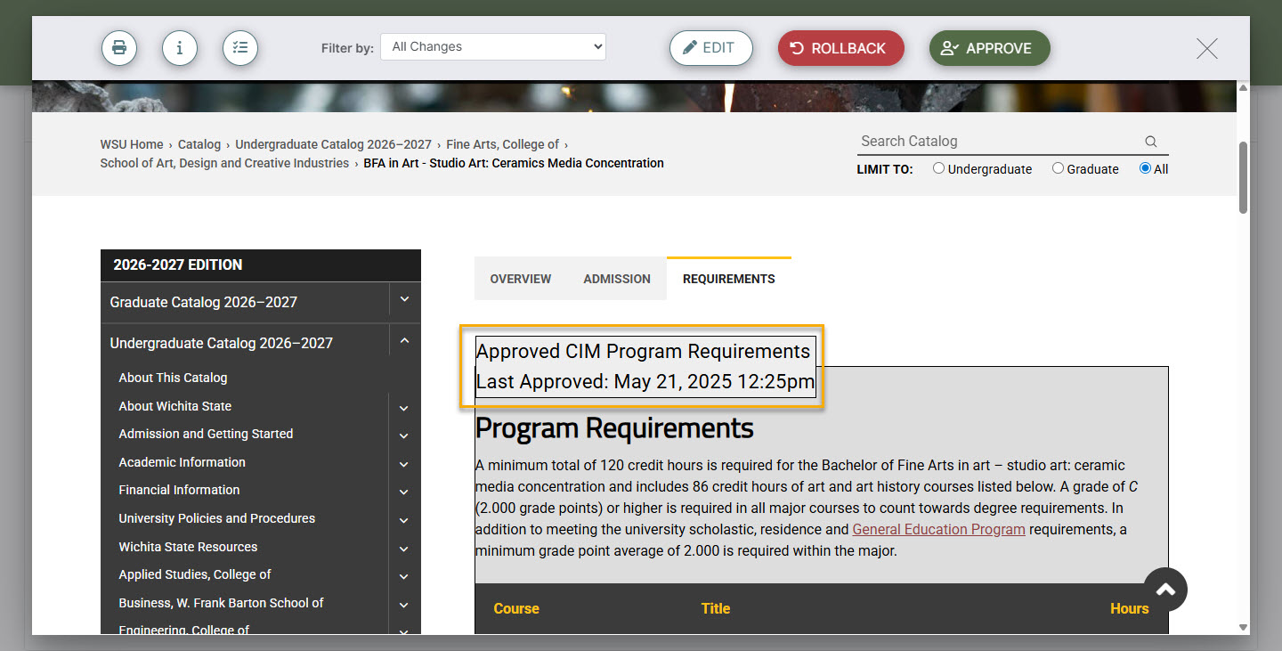Close the preview with the X icon
The width and height of the screenshot is (1282, 651).
click(x=1207, y=49)
